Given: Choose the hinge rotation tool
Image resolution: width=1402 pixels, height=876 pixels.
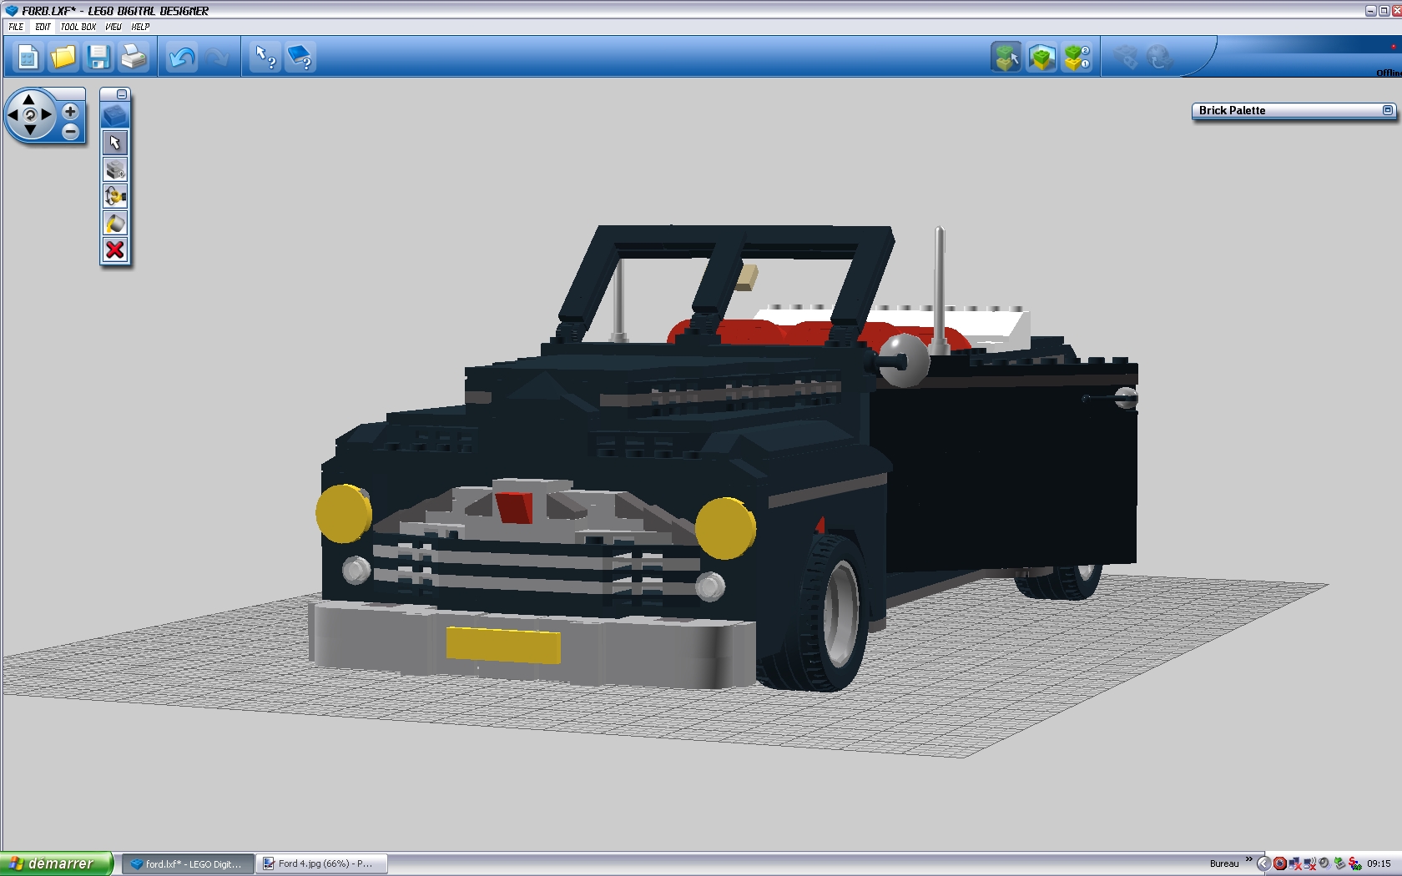Looking at the screenshot, I should tap(115, 196).
